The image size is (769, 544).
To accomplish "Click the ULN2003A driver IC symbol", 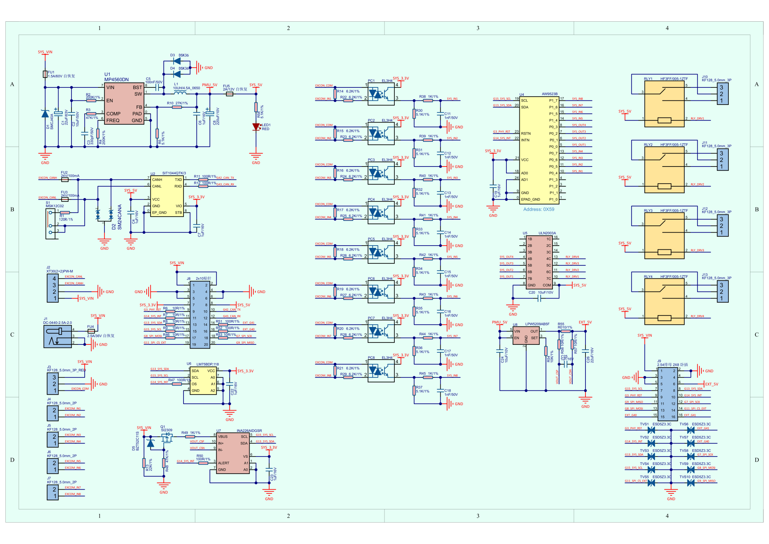I will (x=539, y=262).
